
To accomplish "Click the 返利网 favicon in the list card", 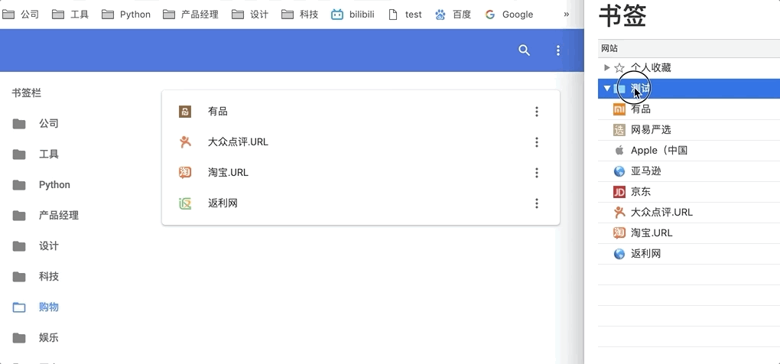I will tap(185, 203).
